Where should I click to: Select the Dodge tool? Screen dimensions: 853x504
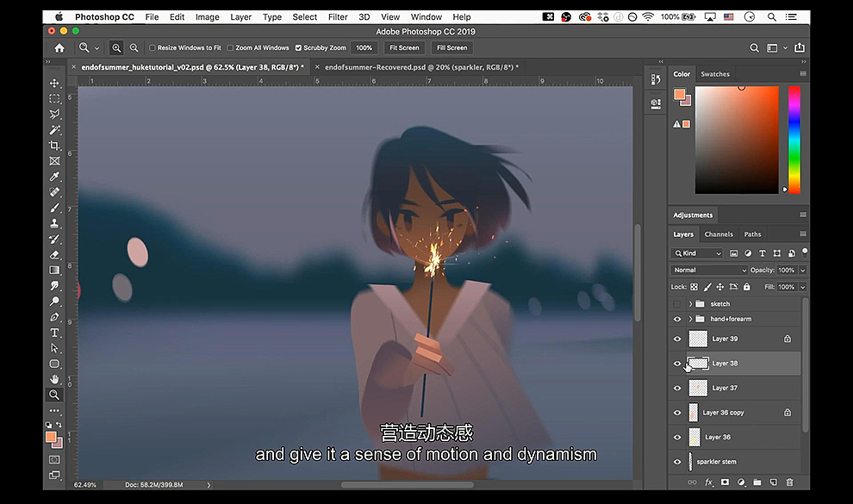[x=54, y=302]
